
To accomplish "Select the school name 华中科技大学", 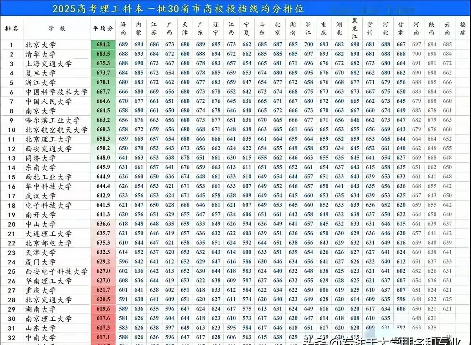I will pyautogui.click(x=48, y=186).
